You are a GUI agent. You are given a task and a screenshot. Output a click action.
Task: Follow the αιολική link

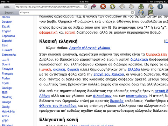59,69
